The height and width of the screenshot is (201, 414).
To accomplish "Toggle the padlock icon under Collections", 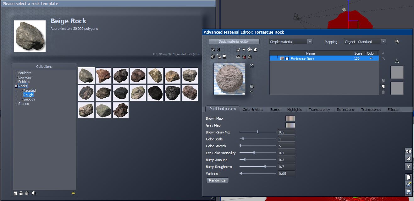I will pyautogui.click(x=21, y=193).
